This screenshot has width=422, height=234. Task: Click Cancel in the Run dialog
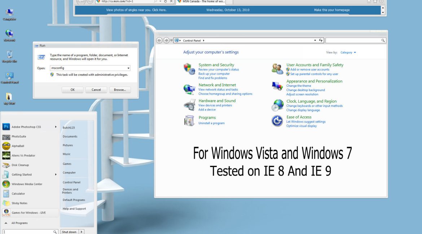pyautogui.click(x=96, y=90)
